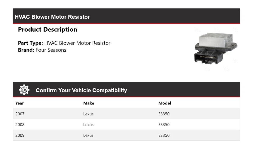Screen dimensions: 253x149
Task: Click the Brand label text
Action: 26,50
